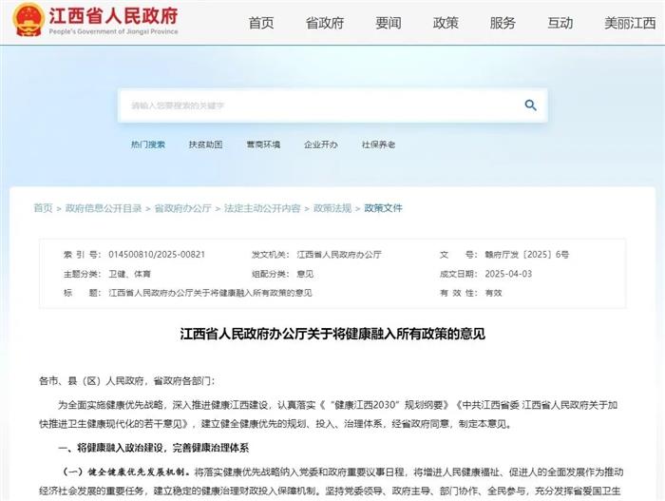
Task: Open the 省政府 navigation menu item
Action: [x=325, y=23]
